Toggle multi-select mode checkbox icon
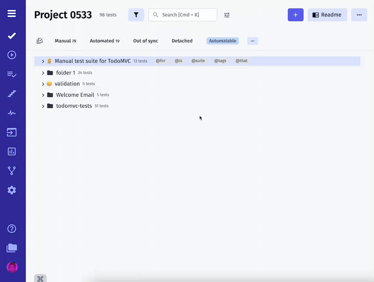Image resolution: width=374 pixels, height=282 pixels. (x=40, y=41)
